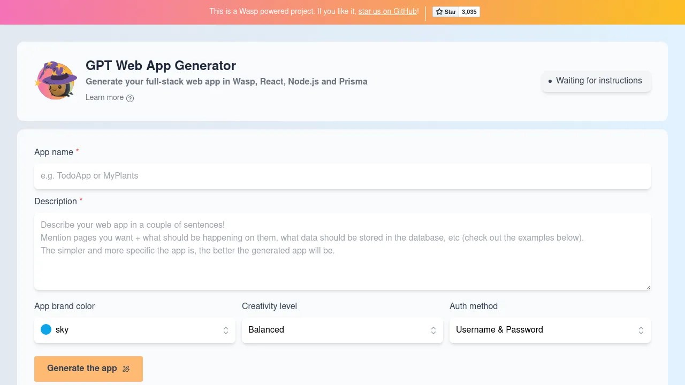The image size is (685, 385).
Task: Click the chevron on the App brand color selector
Action: pos(225,330)
